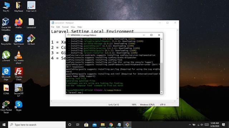
Task: Open Mail app on taskbar
Action: pos(94,125)
